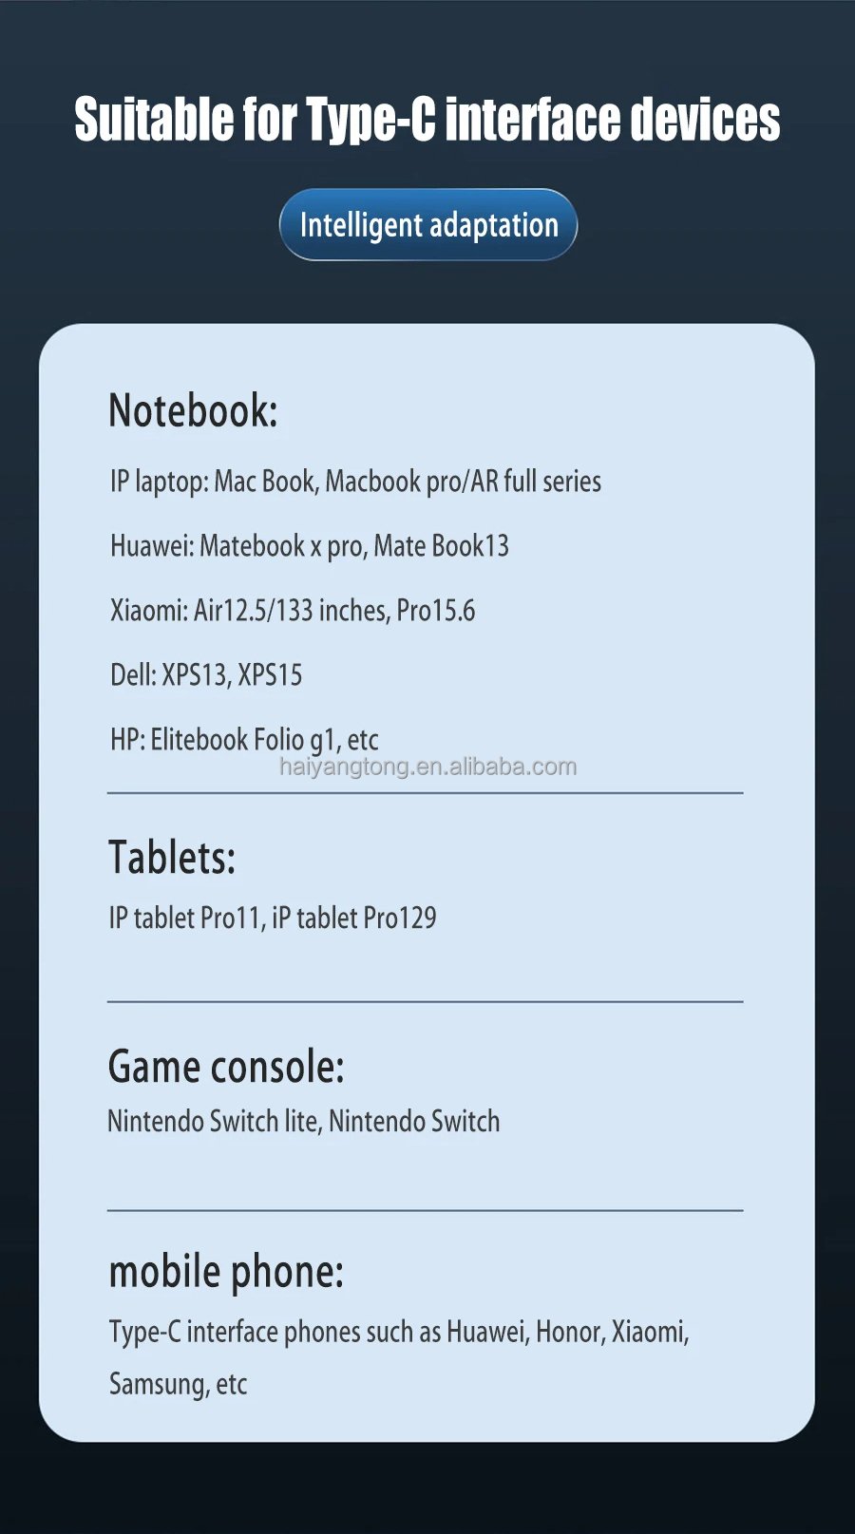The image size is (855, 1534).
Task: Click the Dell XPS13, XPS15 text
Action: coord(206,675)
